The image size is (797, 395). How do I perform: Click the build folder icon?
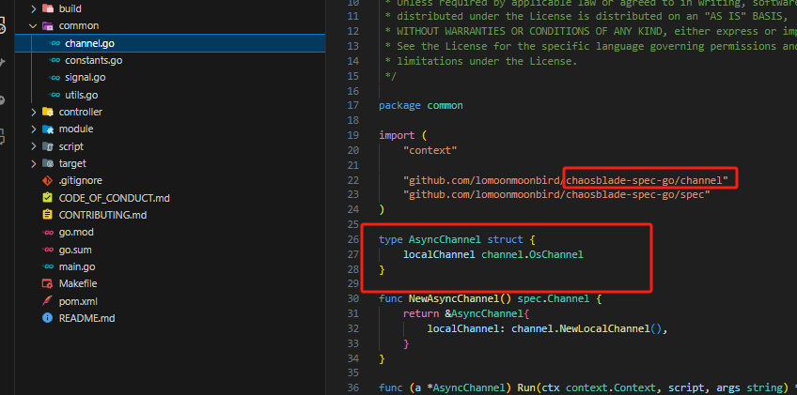click(x=48, y=8)
